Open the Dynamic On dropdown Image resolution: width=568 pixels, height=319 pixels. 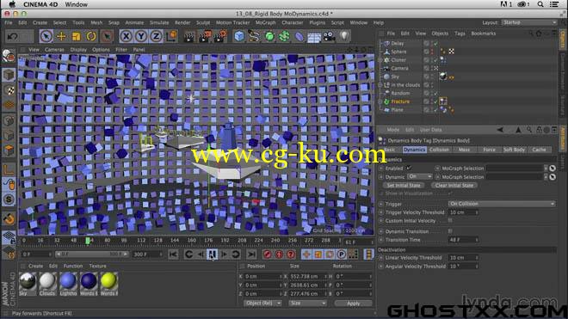420,177
